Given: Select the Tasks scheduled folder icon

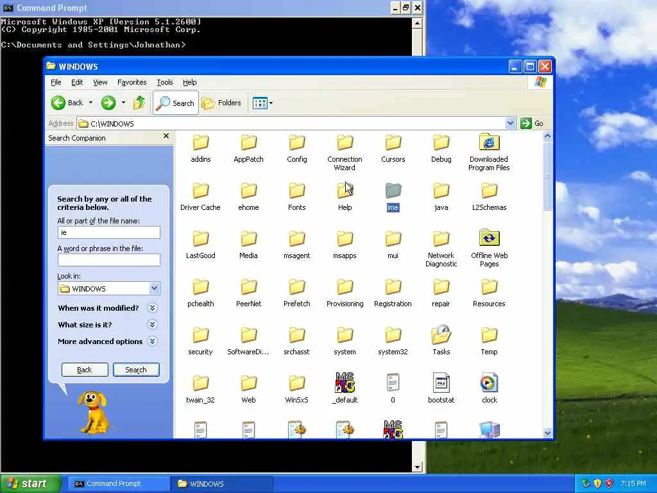Looking at the screenshot, I should coord(441,334).
